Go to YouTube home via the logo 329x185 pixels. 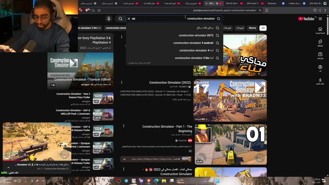306,19
